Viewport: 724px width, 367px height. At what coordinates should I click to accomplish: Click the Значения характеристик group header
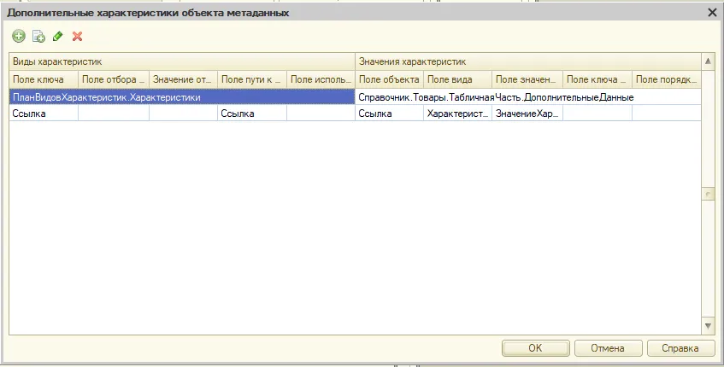click(x=527, y=61)
